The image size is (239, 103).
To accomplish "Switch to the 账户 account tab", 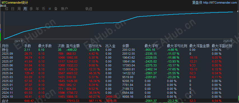I will click(64, 9).
